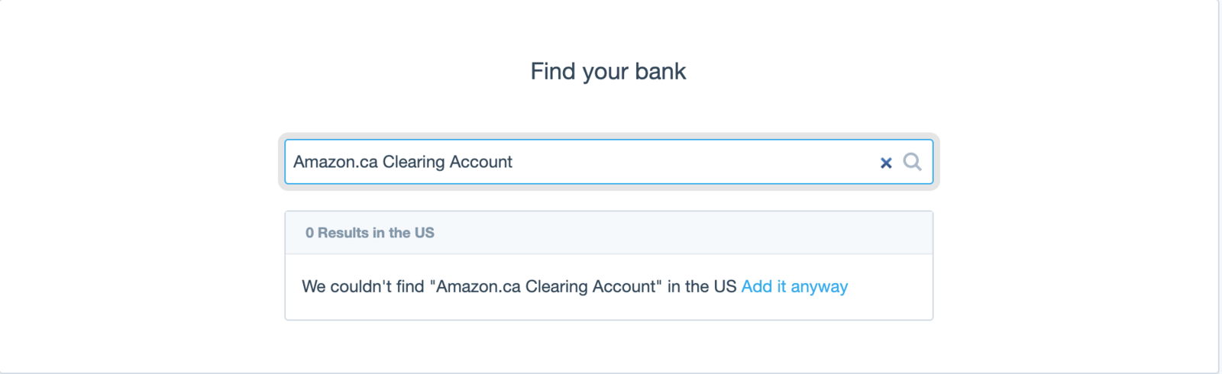Click the word Account inside search field

(x=480, y=162)
